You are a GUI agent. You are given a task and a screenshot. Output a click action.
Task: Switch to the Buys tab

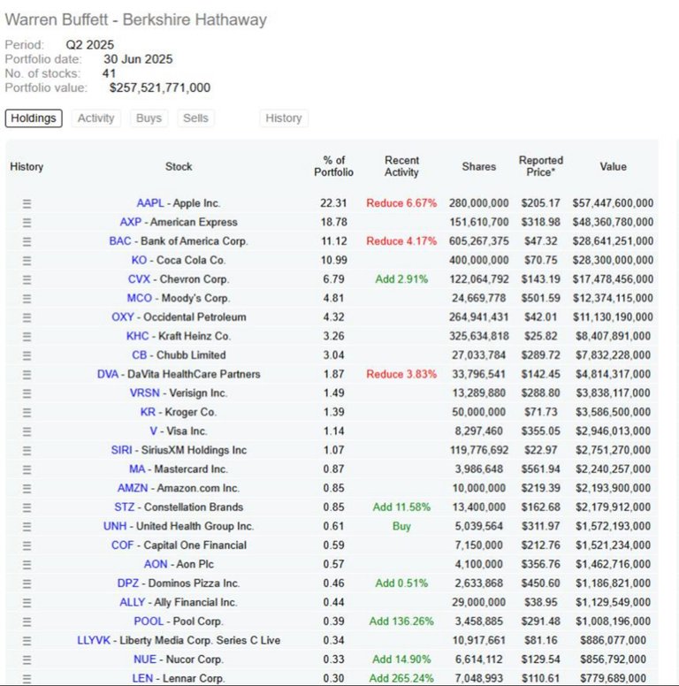pyautogui.click(x=149, y=118)
